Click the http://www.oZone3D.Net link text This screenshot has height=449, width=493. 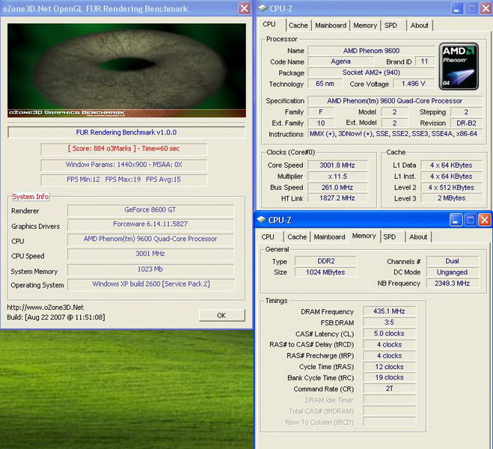(x=46, y=308)
